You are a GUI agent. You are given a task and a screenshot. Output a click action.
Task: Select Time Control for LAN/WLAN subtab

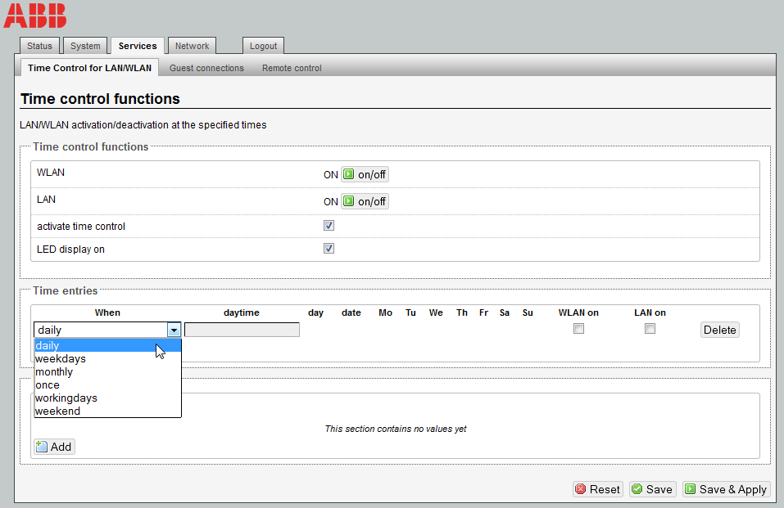[x=89, y=68]
